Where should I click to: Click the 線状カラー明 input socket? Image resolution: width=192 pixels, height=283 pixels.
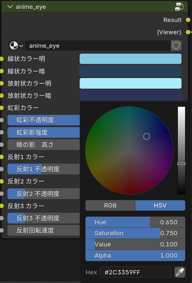coord(2,59)
